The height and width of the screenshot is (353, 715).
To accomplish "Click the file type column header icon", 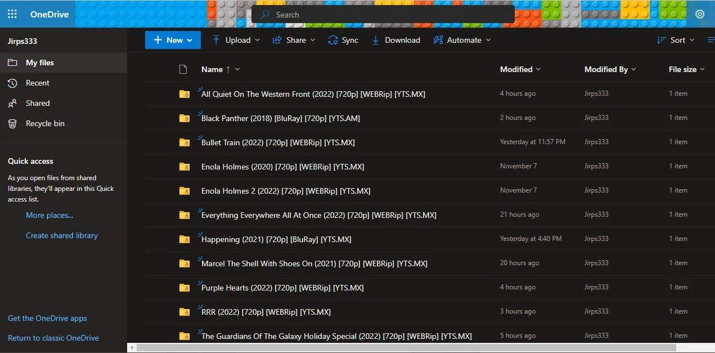I will click(183, 69).
